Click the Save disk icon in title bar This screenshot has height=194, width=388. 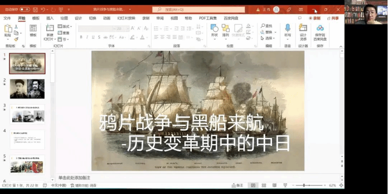point(36,10)
